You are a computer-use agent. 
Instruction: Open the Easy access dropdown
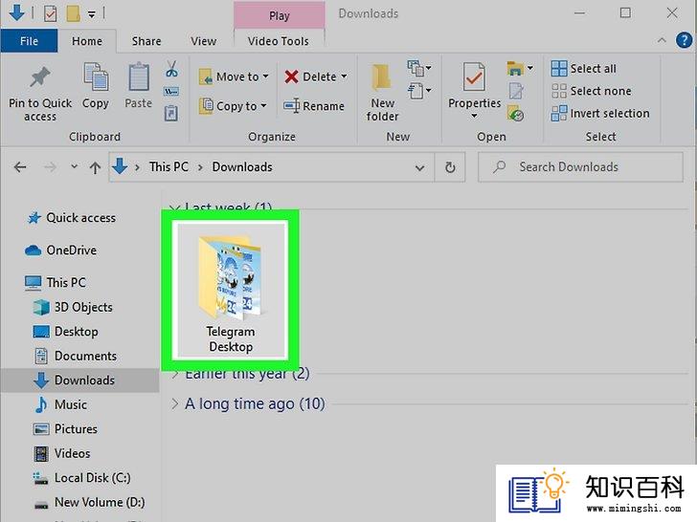tap(419, 92)
